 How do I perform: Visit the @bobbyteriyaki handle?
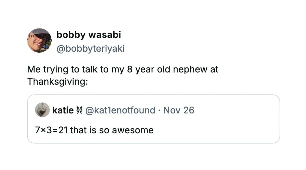(90, 49)
